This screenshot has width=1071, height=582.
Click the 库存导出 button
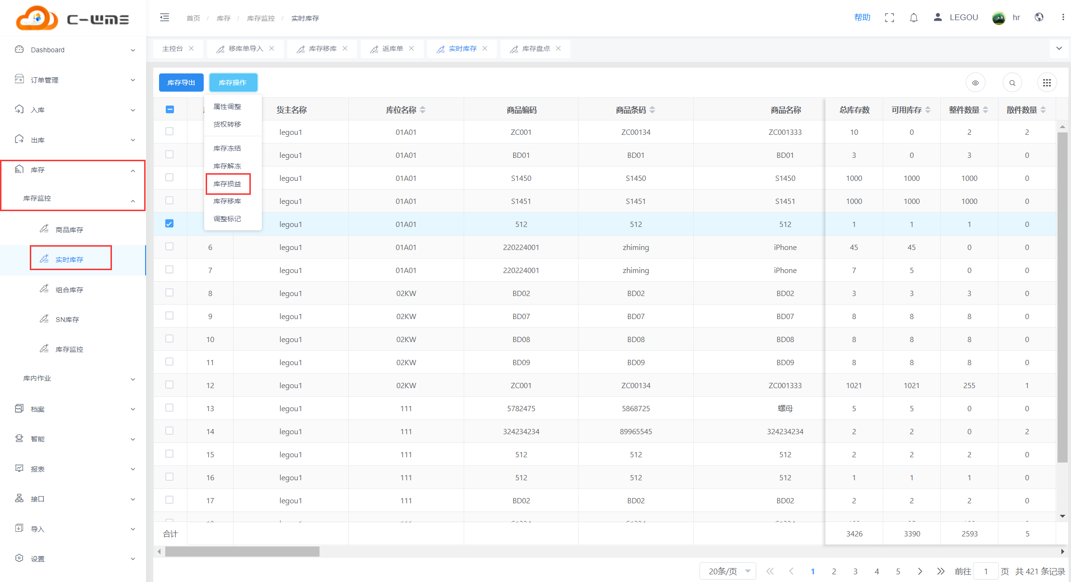click(x=181, y=83)
